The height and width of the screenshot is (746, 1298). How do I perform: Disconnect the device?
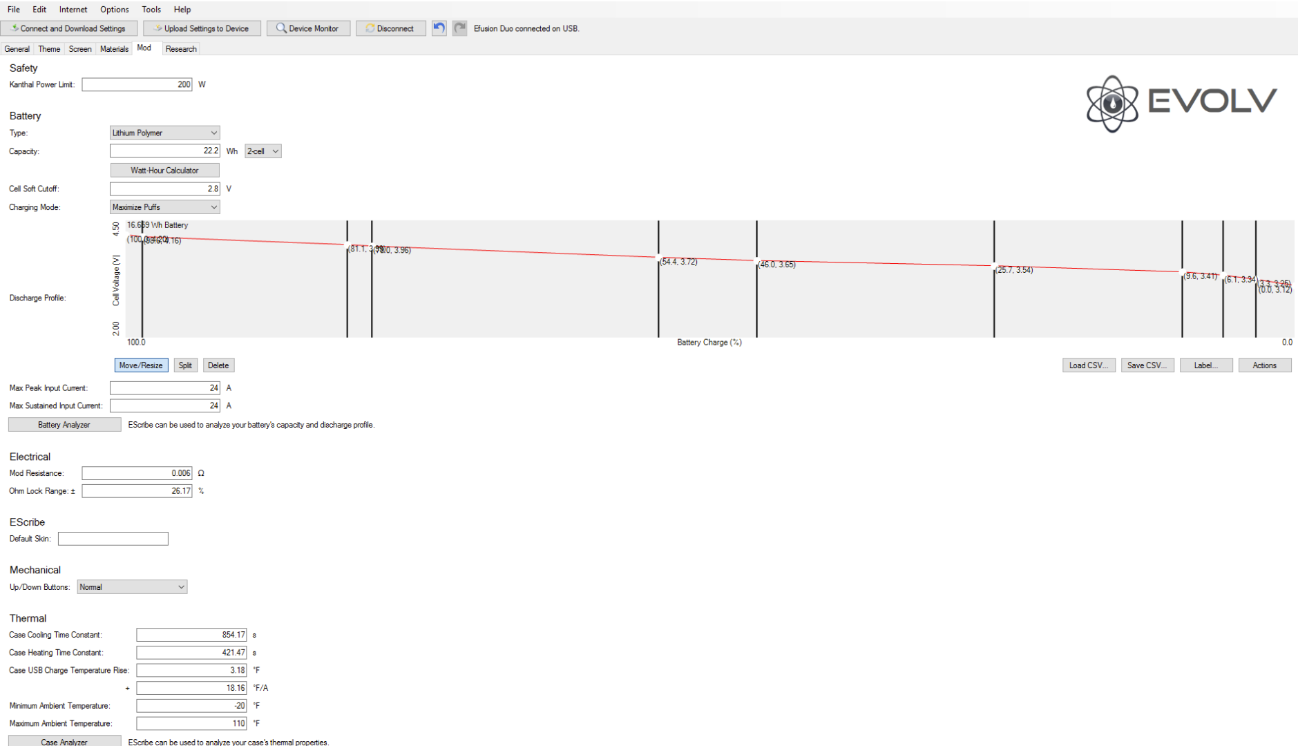click(390, 28)
